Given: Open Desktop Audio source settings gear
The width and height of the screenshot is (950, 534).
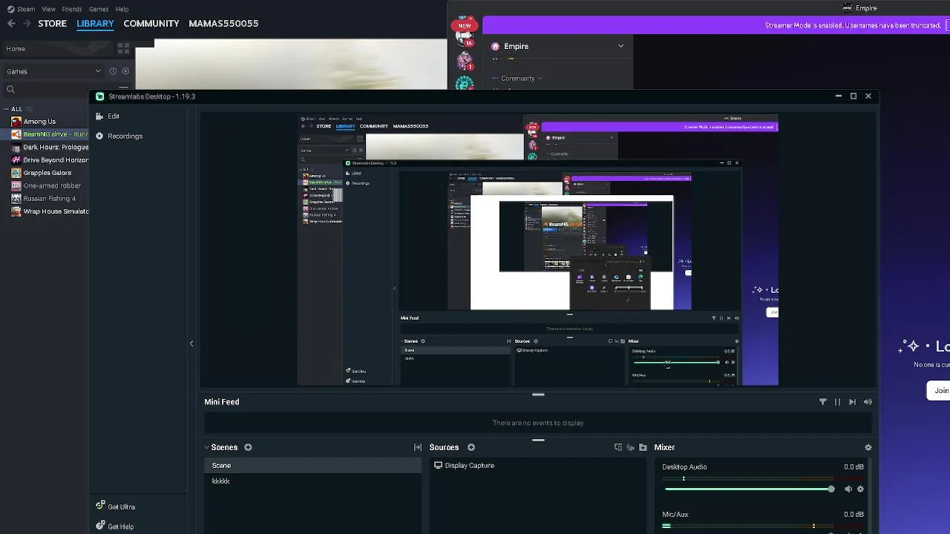Looking at the screenshot, I should pyautogui.click(x=860, y=489).
